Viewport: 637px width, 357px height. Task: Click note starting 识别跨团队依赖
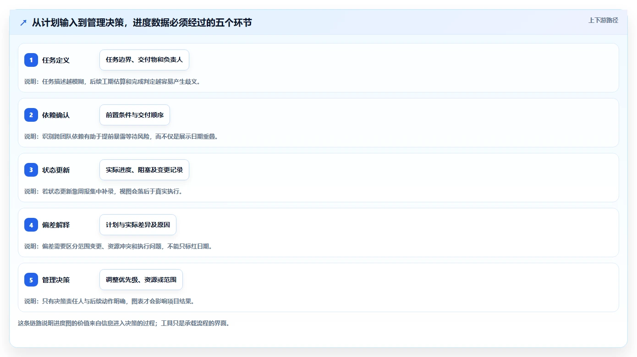(121, 136)
